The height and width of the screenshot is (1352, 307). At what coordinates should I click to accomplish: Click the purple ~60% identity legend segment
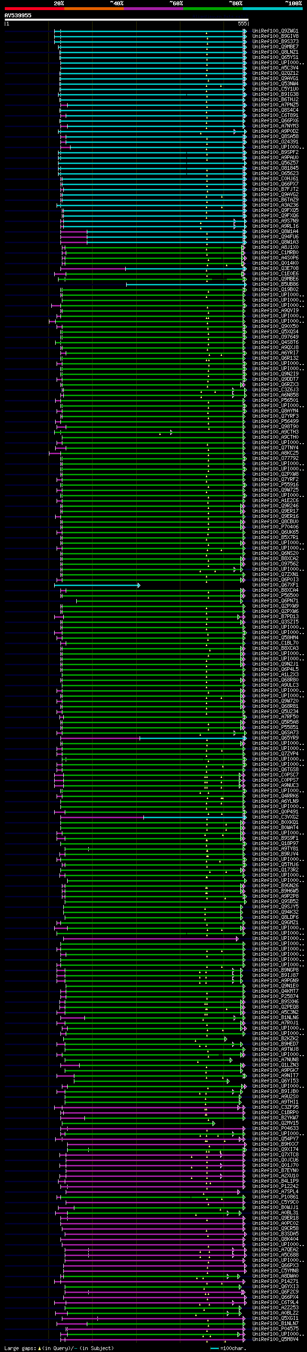click(x=153, y=9)
